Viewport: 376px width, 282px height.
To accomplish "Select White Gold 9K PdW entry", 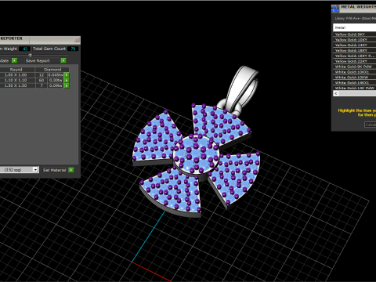I will (354, 67).
